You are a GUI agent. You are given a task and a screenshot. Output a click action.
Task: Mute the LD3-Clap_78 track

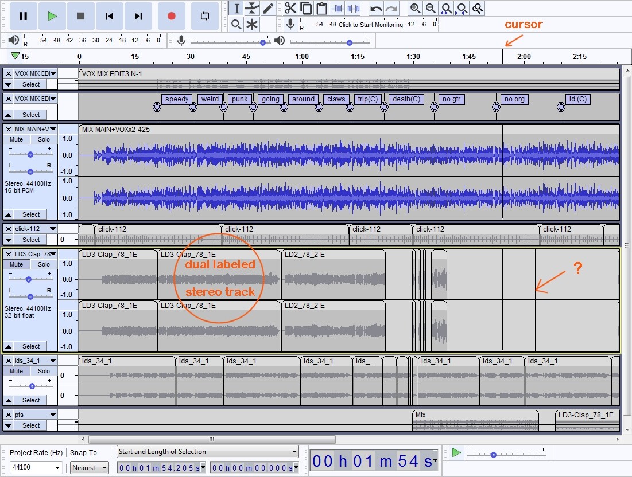[17, 264]
